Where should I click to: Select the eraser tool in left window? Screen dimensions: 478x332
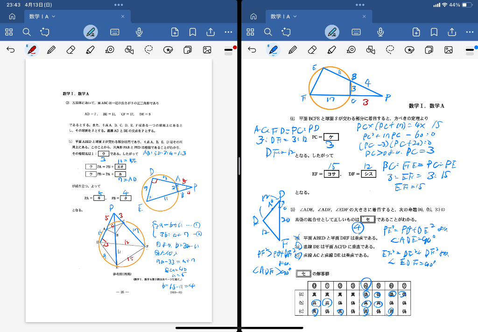(70, 49)
